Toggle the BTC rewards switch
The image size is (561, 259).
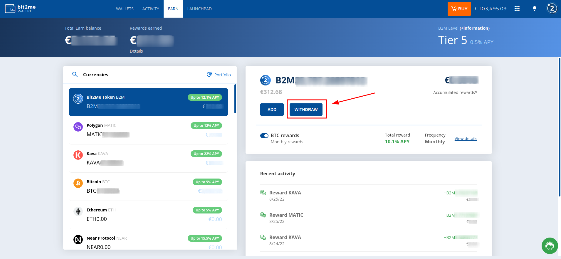[264, 136]
